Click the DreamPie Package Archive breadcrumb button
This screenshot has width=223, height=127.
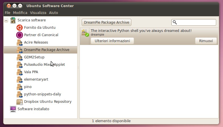(x=106, y=22)
